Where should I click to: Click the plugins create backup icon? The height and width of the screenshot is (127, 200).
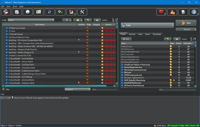click(x=177, y=39)
